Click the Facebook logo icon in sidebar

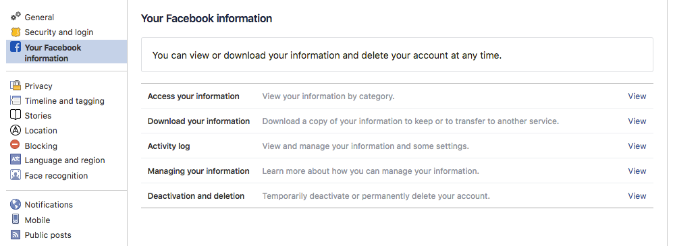16,47
